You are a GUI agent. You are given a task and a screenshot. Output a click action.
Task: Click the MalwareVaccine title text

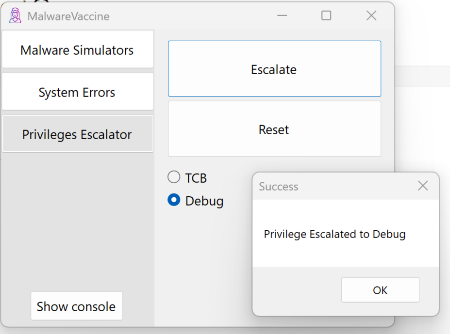tap(68, 16)
